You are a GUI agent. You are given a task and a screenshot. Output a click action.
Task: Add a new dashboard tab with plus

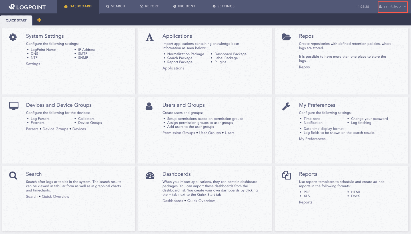click(x=39, y=20)
